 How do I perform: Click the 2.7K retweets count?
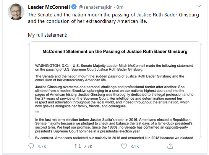(88, 147)
